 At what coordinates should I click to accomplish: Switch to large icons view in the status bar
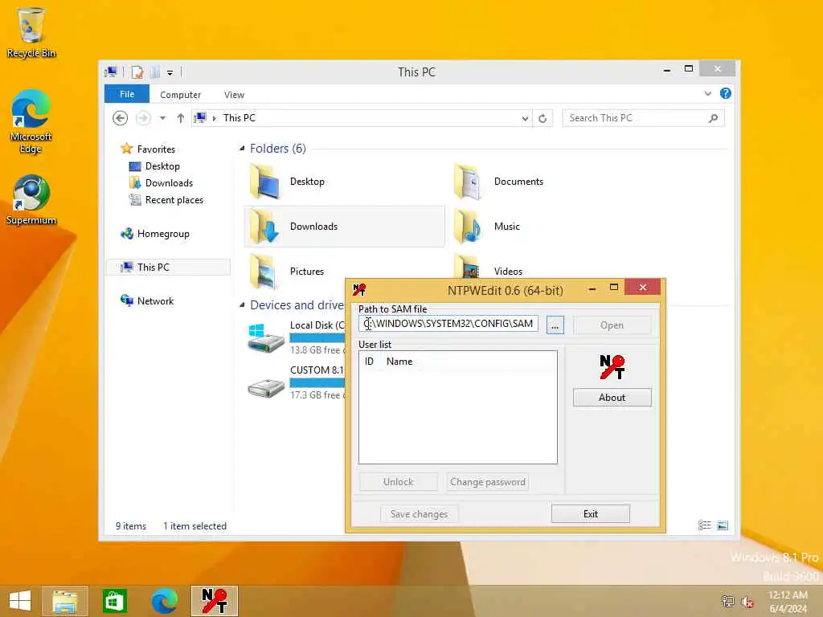click(x=723, y=525)
